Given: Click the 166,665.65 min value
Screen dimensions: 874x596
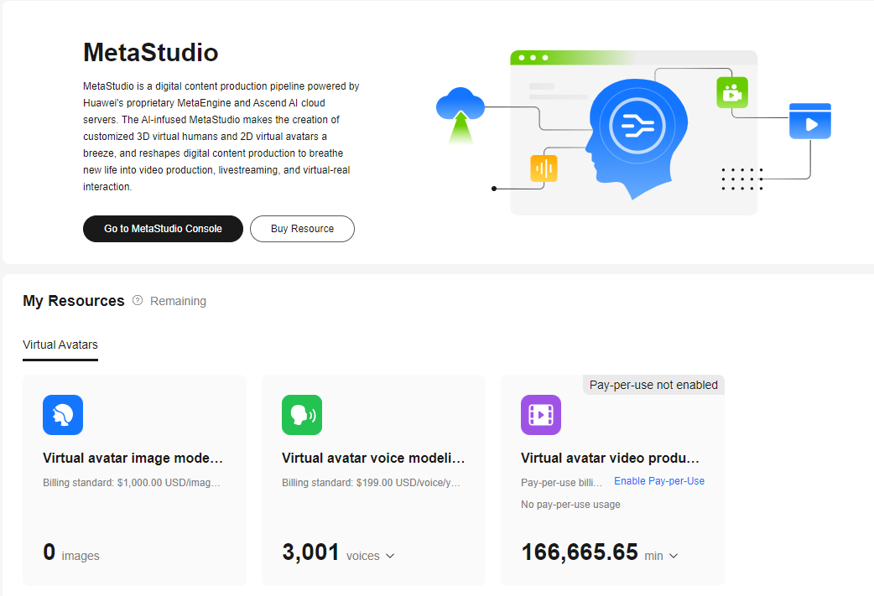Looking at the screenshot, I should [592, 552].
